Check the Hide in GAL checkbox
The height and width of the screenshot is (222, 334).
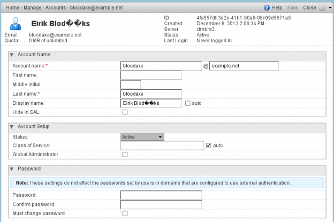[x=125, y=112]
